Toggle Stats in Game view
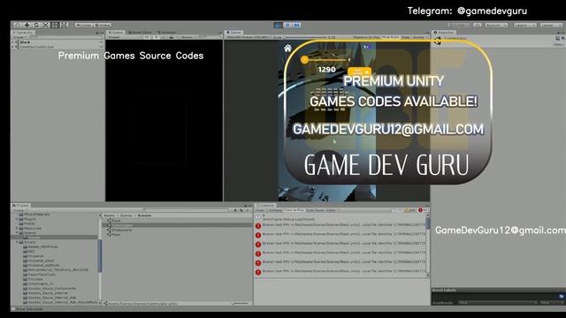 406,37
